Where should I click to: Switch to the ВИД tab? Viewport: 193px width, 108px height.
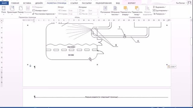[118, 3]
